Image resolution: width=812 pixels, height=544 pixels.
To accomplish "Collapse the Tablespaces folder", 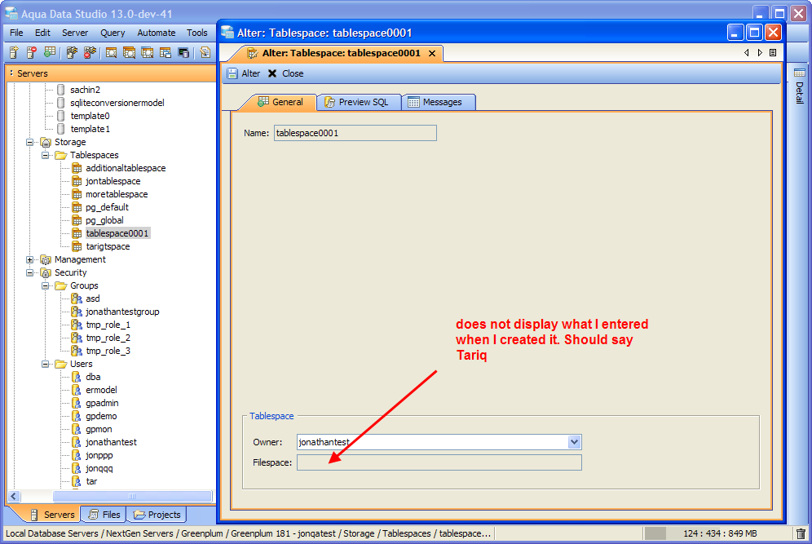I will (46, 155).
